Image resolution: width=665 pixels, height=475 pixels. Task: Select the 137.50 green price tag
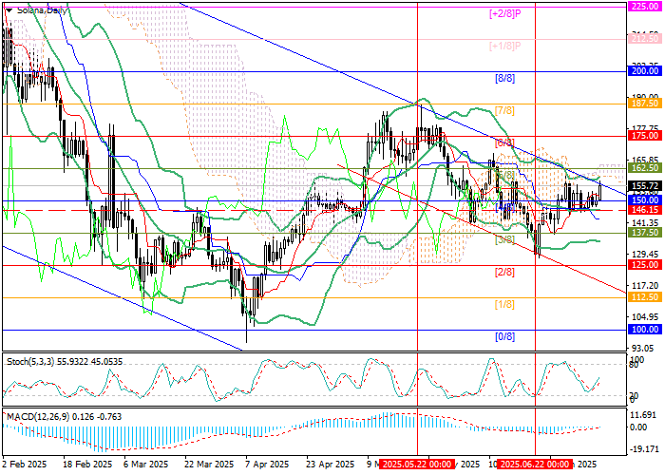(646, 232)
